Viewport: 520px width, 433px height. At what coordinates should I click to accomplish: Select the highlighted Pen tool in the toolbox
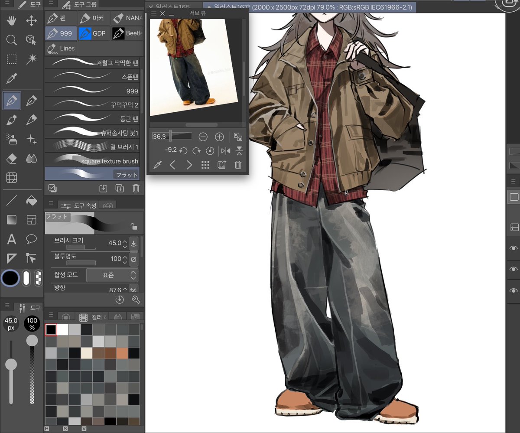pyautogui.click(x=12, y=101)
